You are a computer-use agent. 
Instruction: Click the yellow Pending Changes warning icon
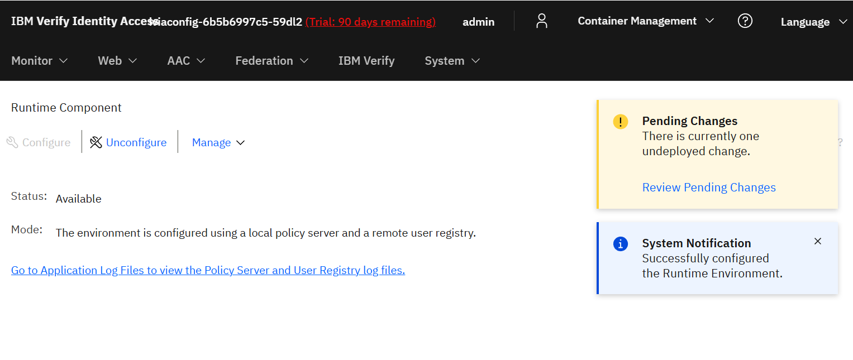point(621,122)
